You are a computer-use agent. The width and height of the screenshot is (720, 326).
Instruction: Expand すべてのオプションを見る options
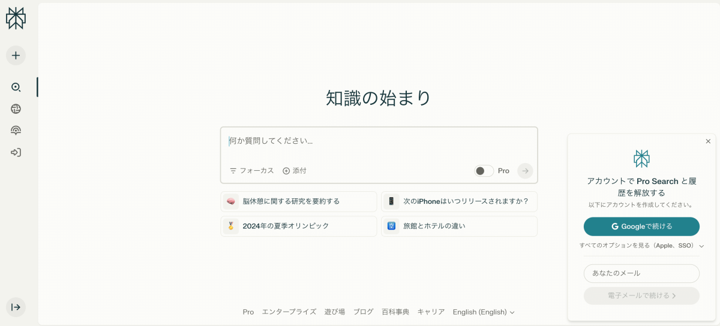[641, 246]
